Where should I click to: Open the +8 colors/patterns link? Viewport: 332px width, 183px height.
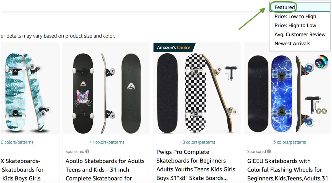point(197,142)
